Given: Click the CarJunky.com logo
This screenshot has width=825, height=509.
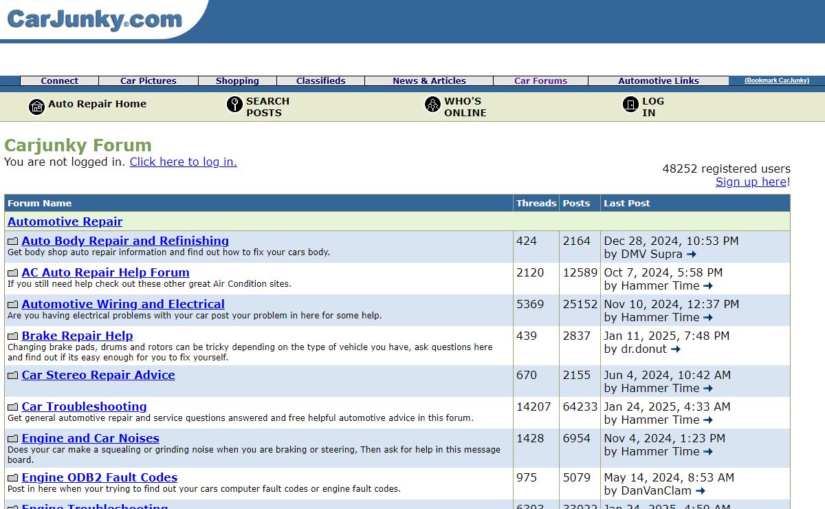Looking at the screenshot, I should coord(94,19).
